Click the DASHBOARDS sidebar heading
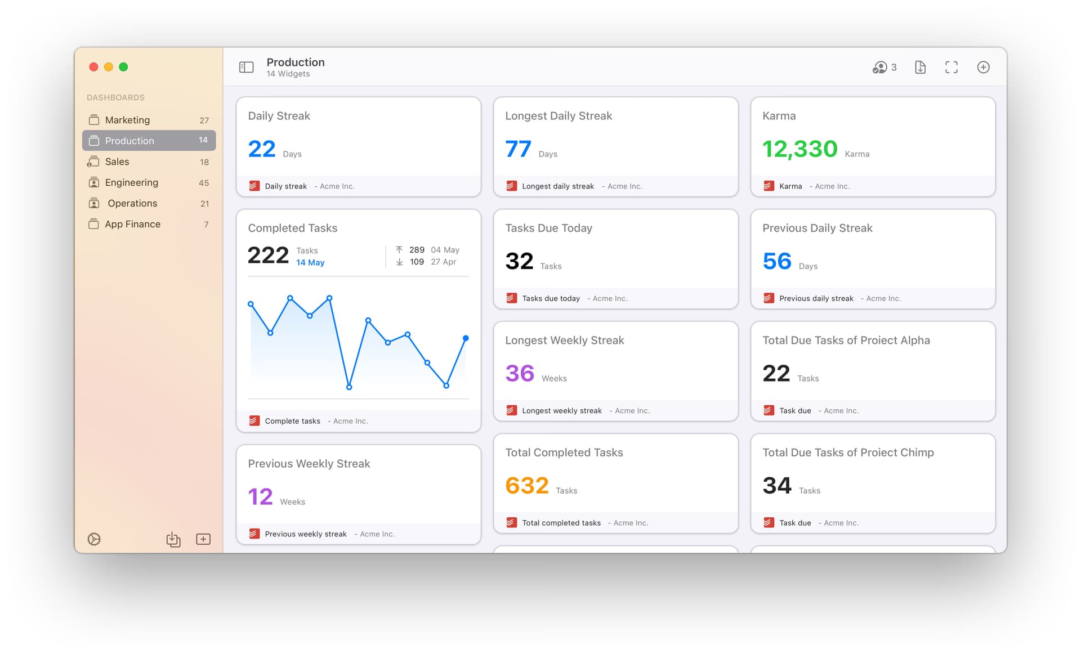 (x=115, y=97)
